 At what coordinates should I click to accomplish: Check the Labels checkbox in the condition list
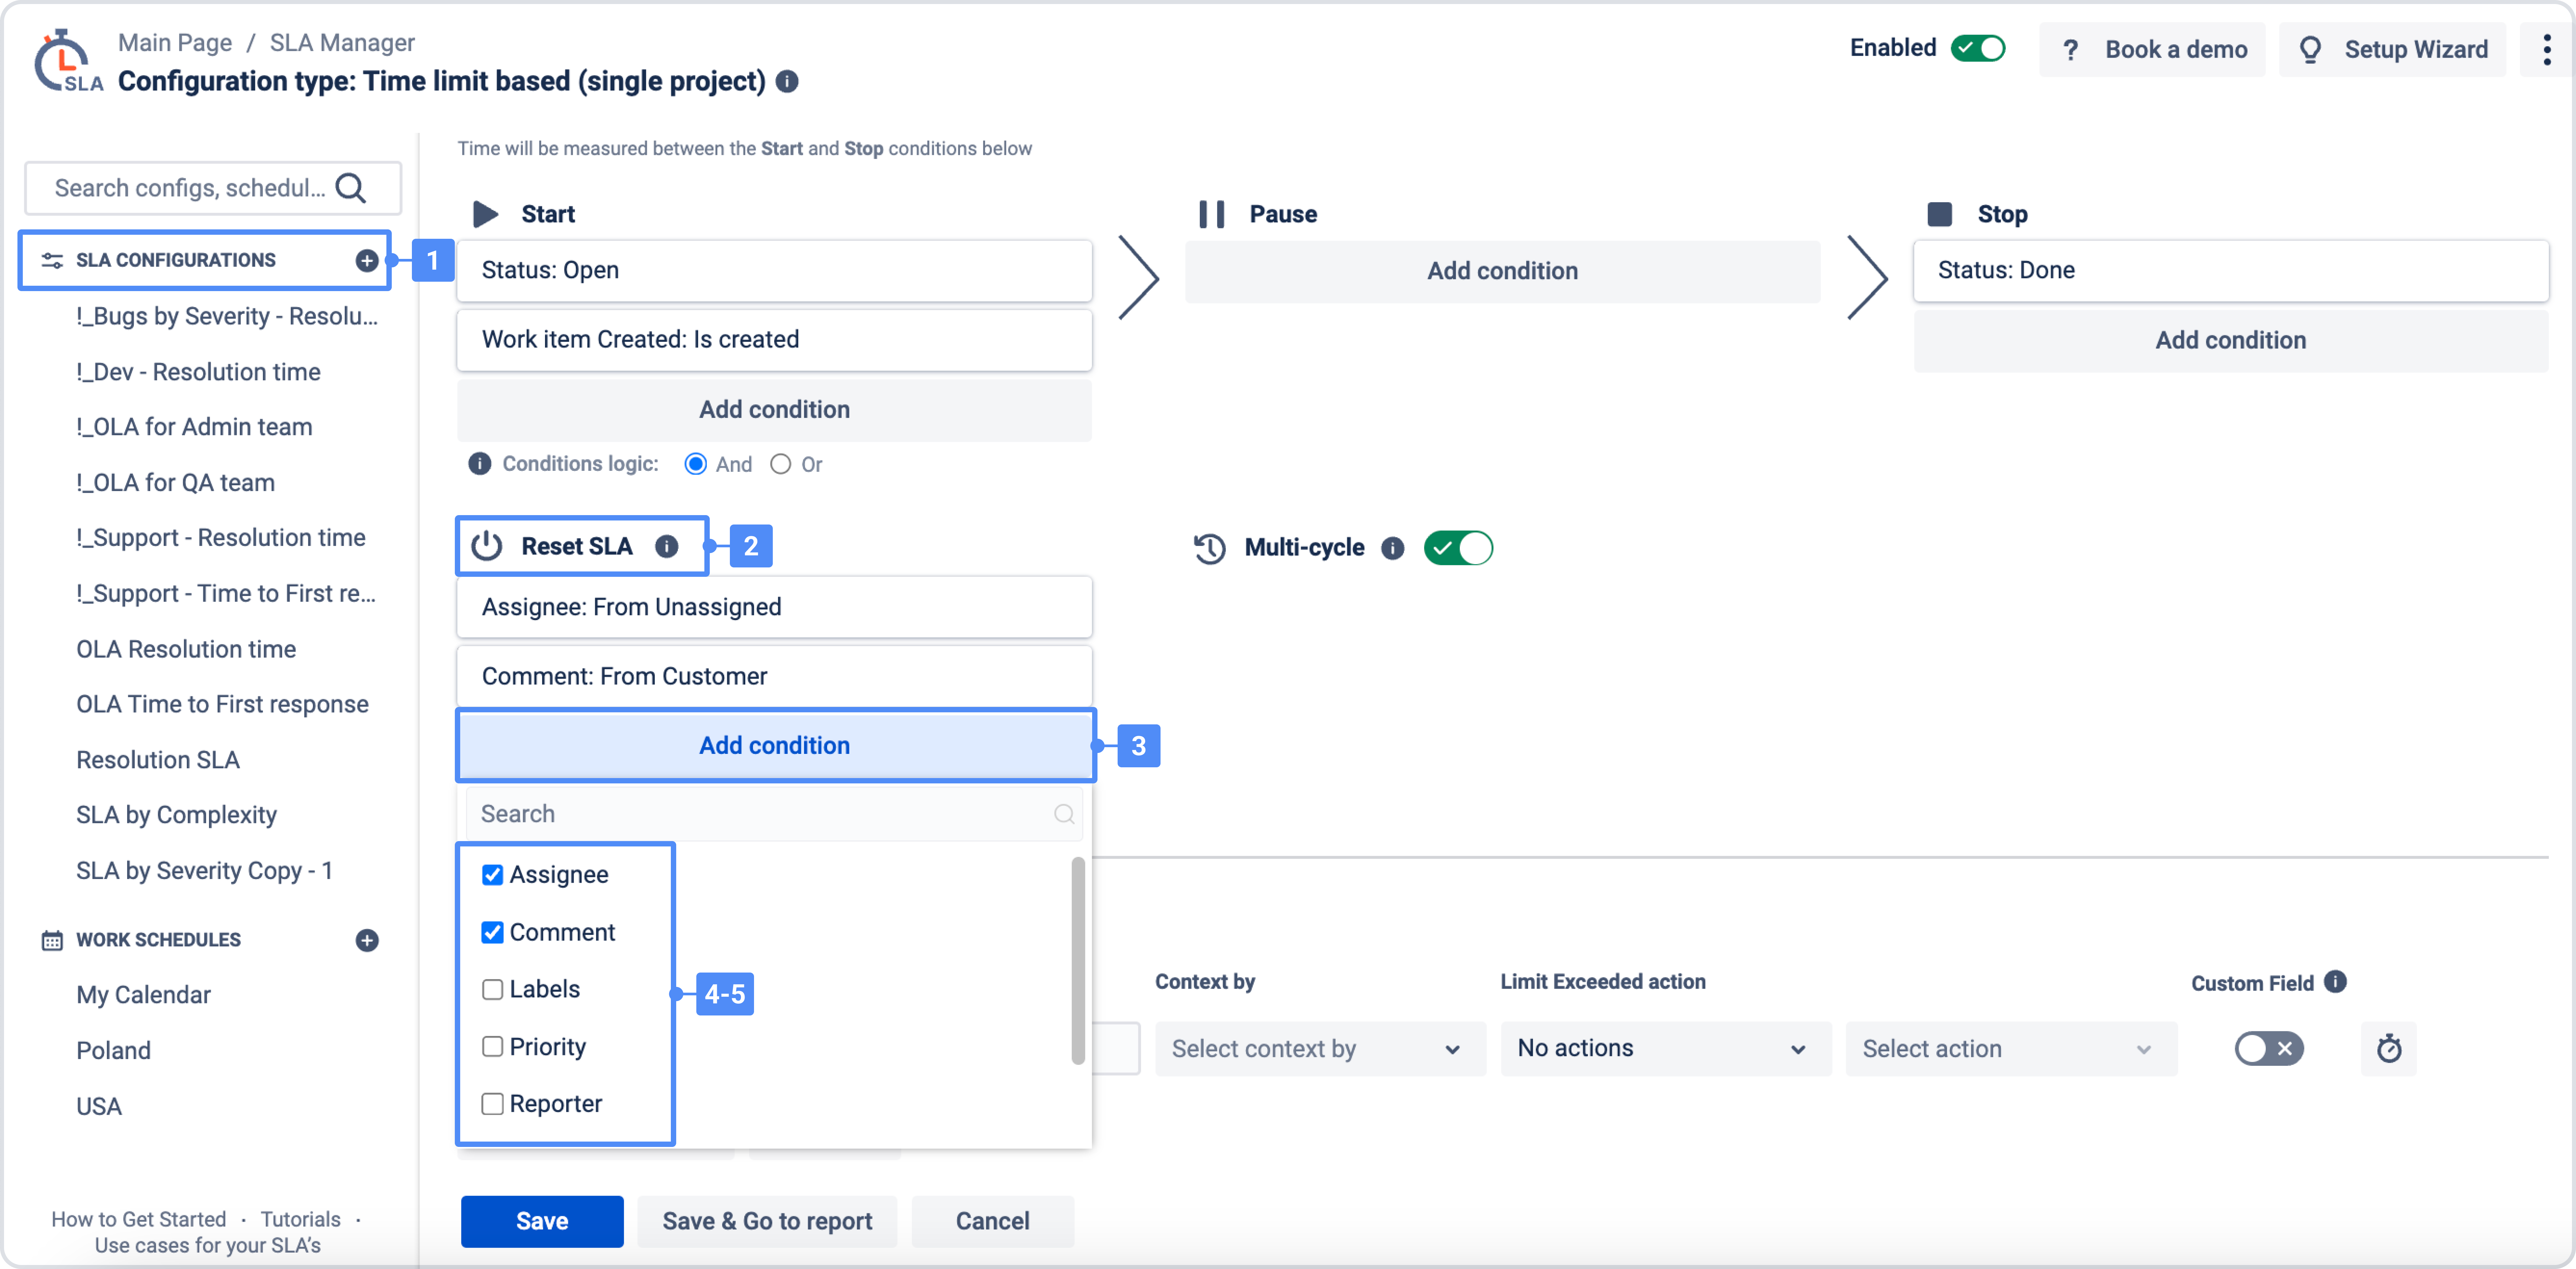[492, 989]
